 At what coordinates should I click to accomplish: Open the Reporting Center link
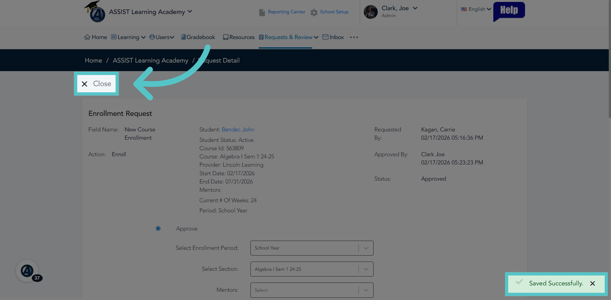pos(286,12)
